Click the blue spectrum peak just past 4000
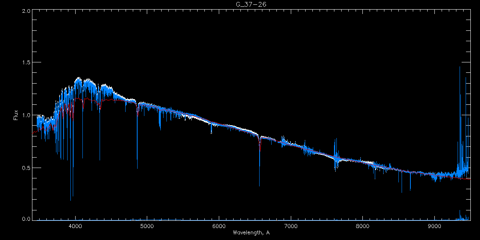480x240 pixels. pyautogui.click(x=78, y=79)
